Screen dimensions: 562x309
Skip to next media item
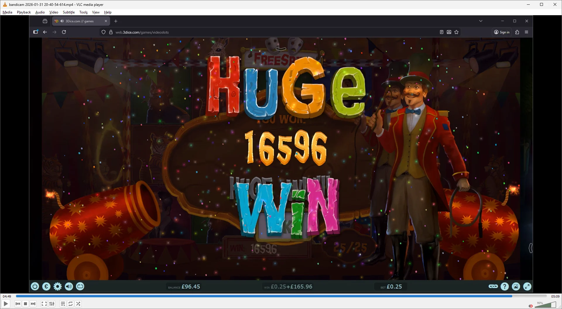coord(33,304)
